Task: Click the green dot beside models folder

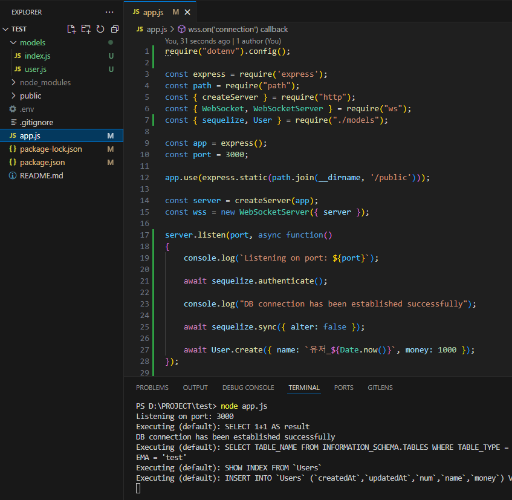Action: coord(111,42)
